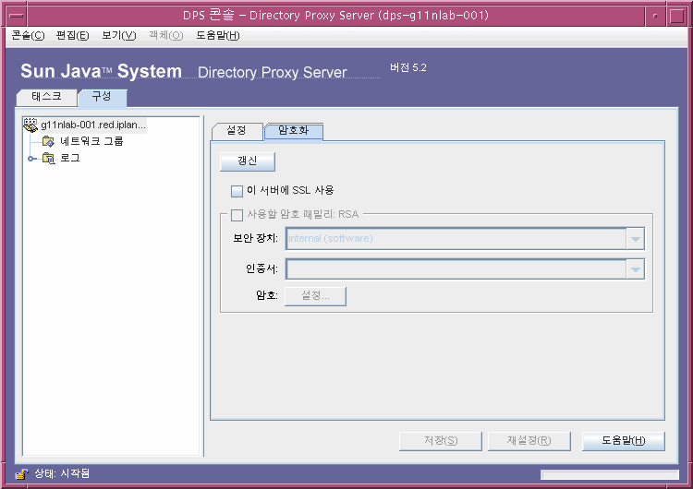Viewport: 693px width, 489px height.
Task: Switch to the 태스크 tab
Action: tap(46, 97)
